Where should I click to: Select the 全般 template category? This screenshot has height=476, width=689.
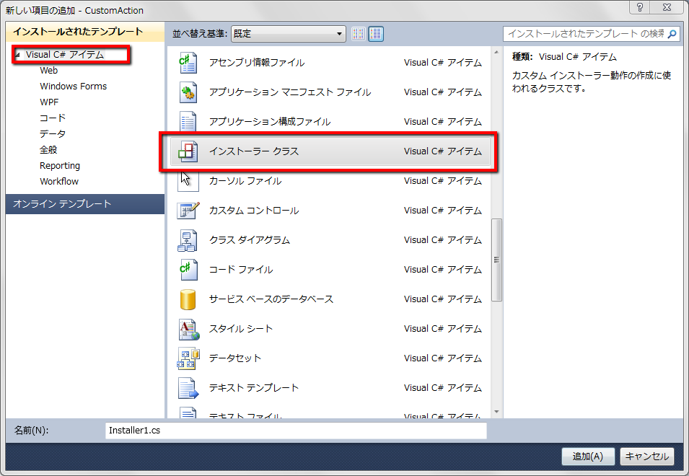coord(48,150)
